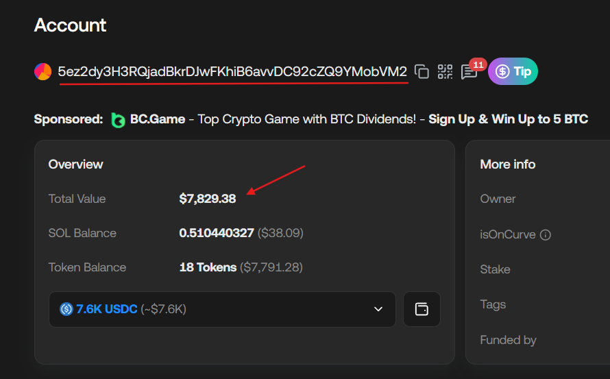Open the BC.Game sponsored link
Screen dimensions: 610x379
(158, 119)
